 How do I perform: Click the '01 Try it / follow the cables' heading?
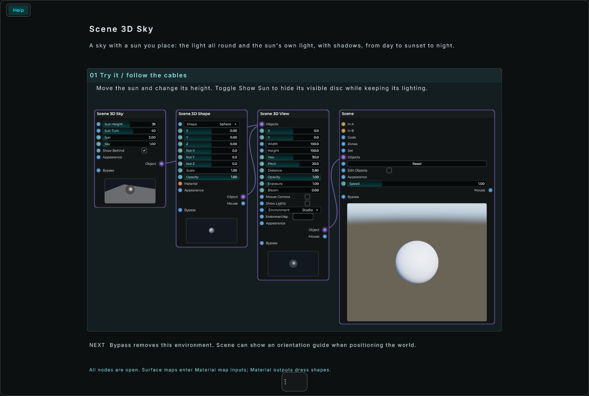click(139, 75)
